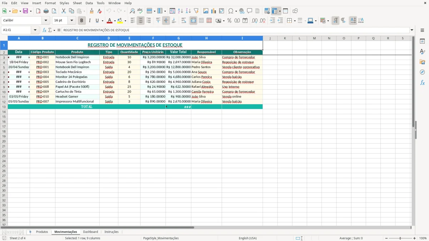
Task: Enable AutoFilter funnel icon
Action: (196, 11)
